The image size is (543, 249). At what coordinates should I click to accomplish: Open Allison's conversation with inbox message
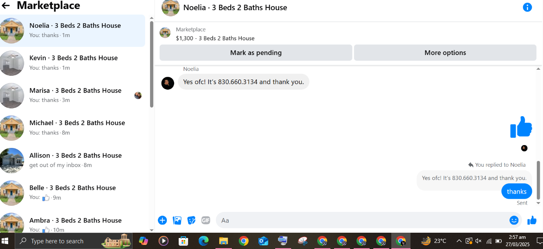[x=73, y=160]
